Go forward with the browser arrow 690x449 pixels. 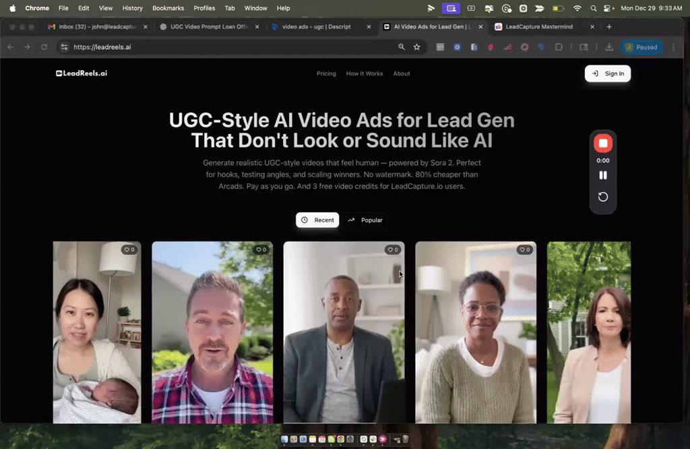tap(27, 47)
